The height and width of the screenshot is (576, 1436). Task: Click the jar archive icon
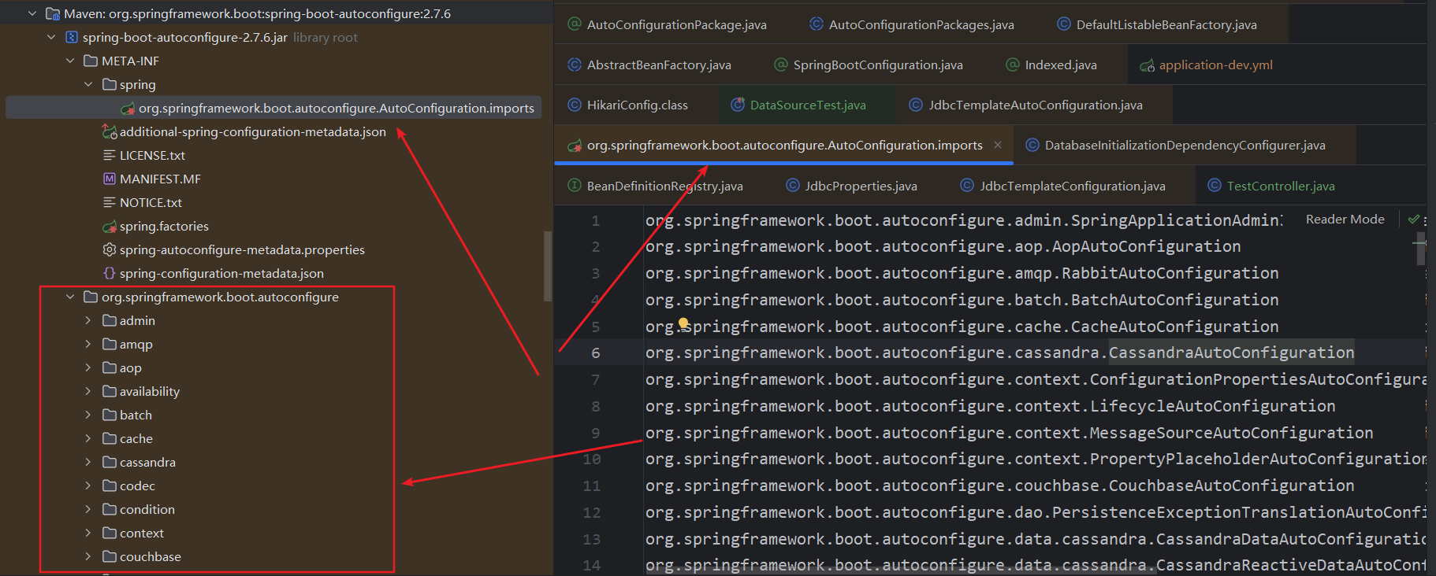pos(72,37)
